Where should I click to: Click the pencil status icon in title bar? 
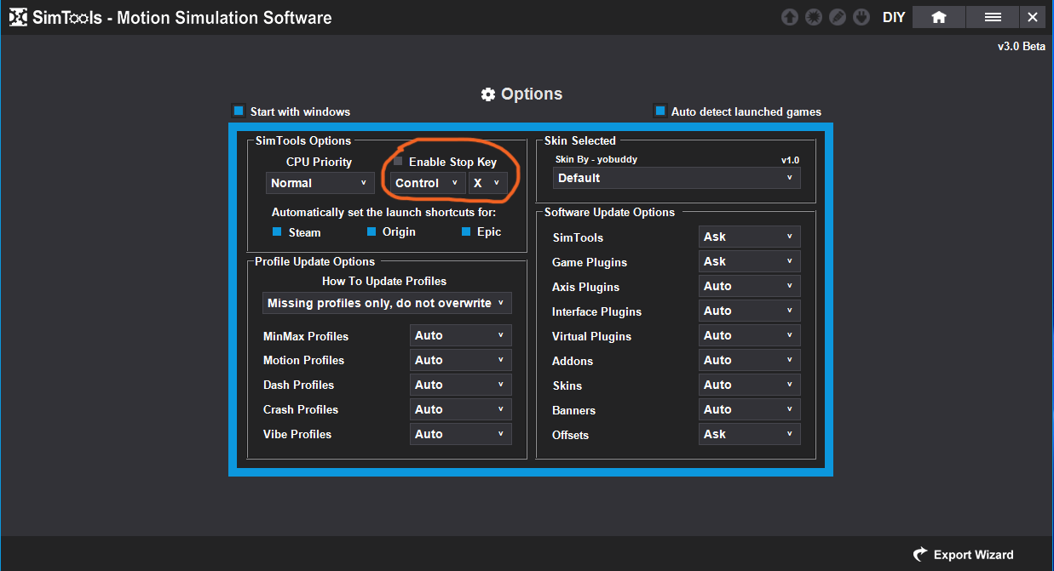coord(838,17)
